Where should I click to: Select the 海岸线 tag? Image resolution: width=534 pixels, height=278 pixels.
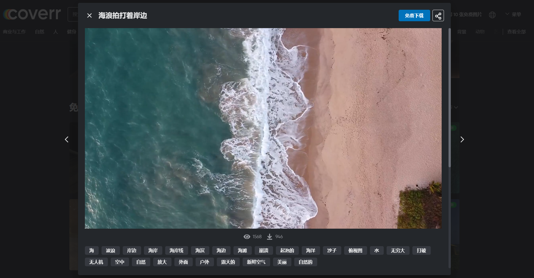tap(176, 250)
